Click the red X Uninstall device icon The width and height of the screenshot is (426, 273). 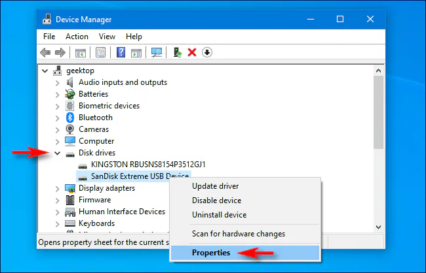(192, 52)
